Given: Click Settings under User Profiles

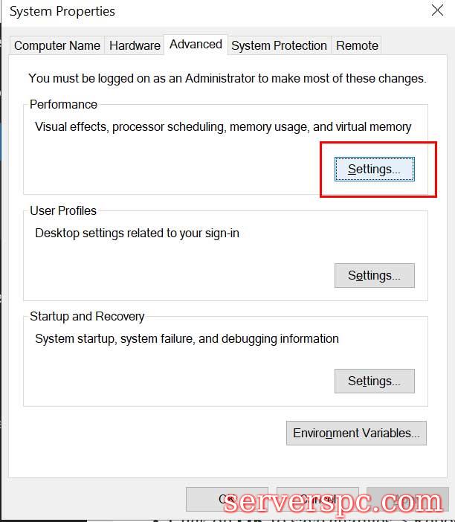Looking at the screenshot, I should pos(374,275).
